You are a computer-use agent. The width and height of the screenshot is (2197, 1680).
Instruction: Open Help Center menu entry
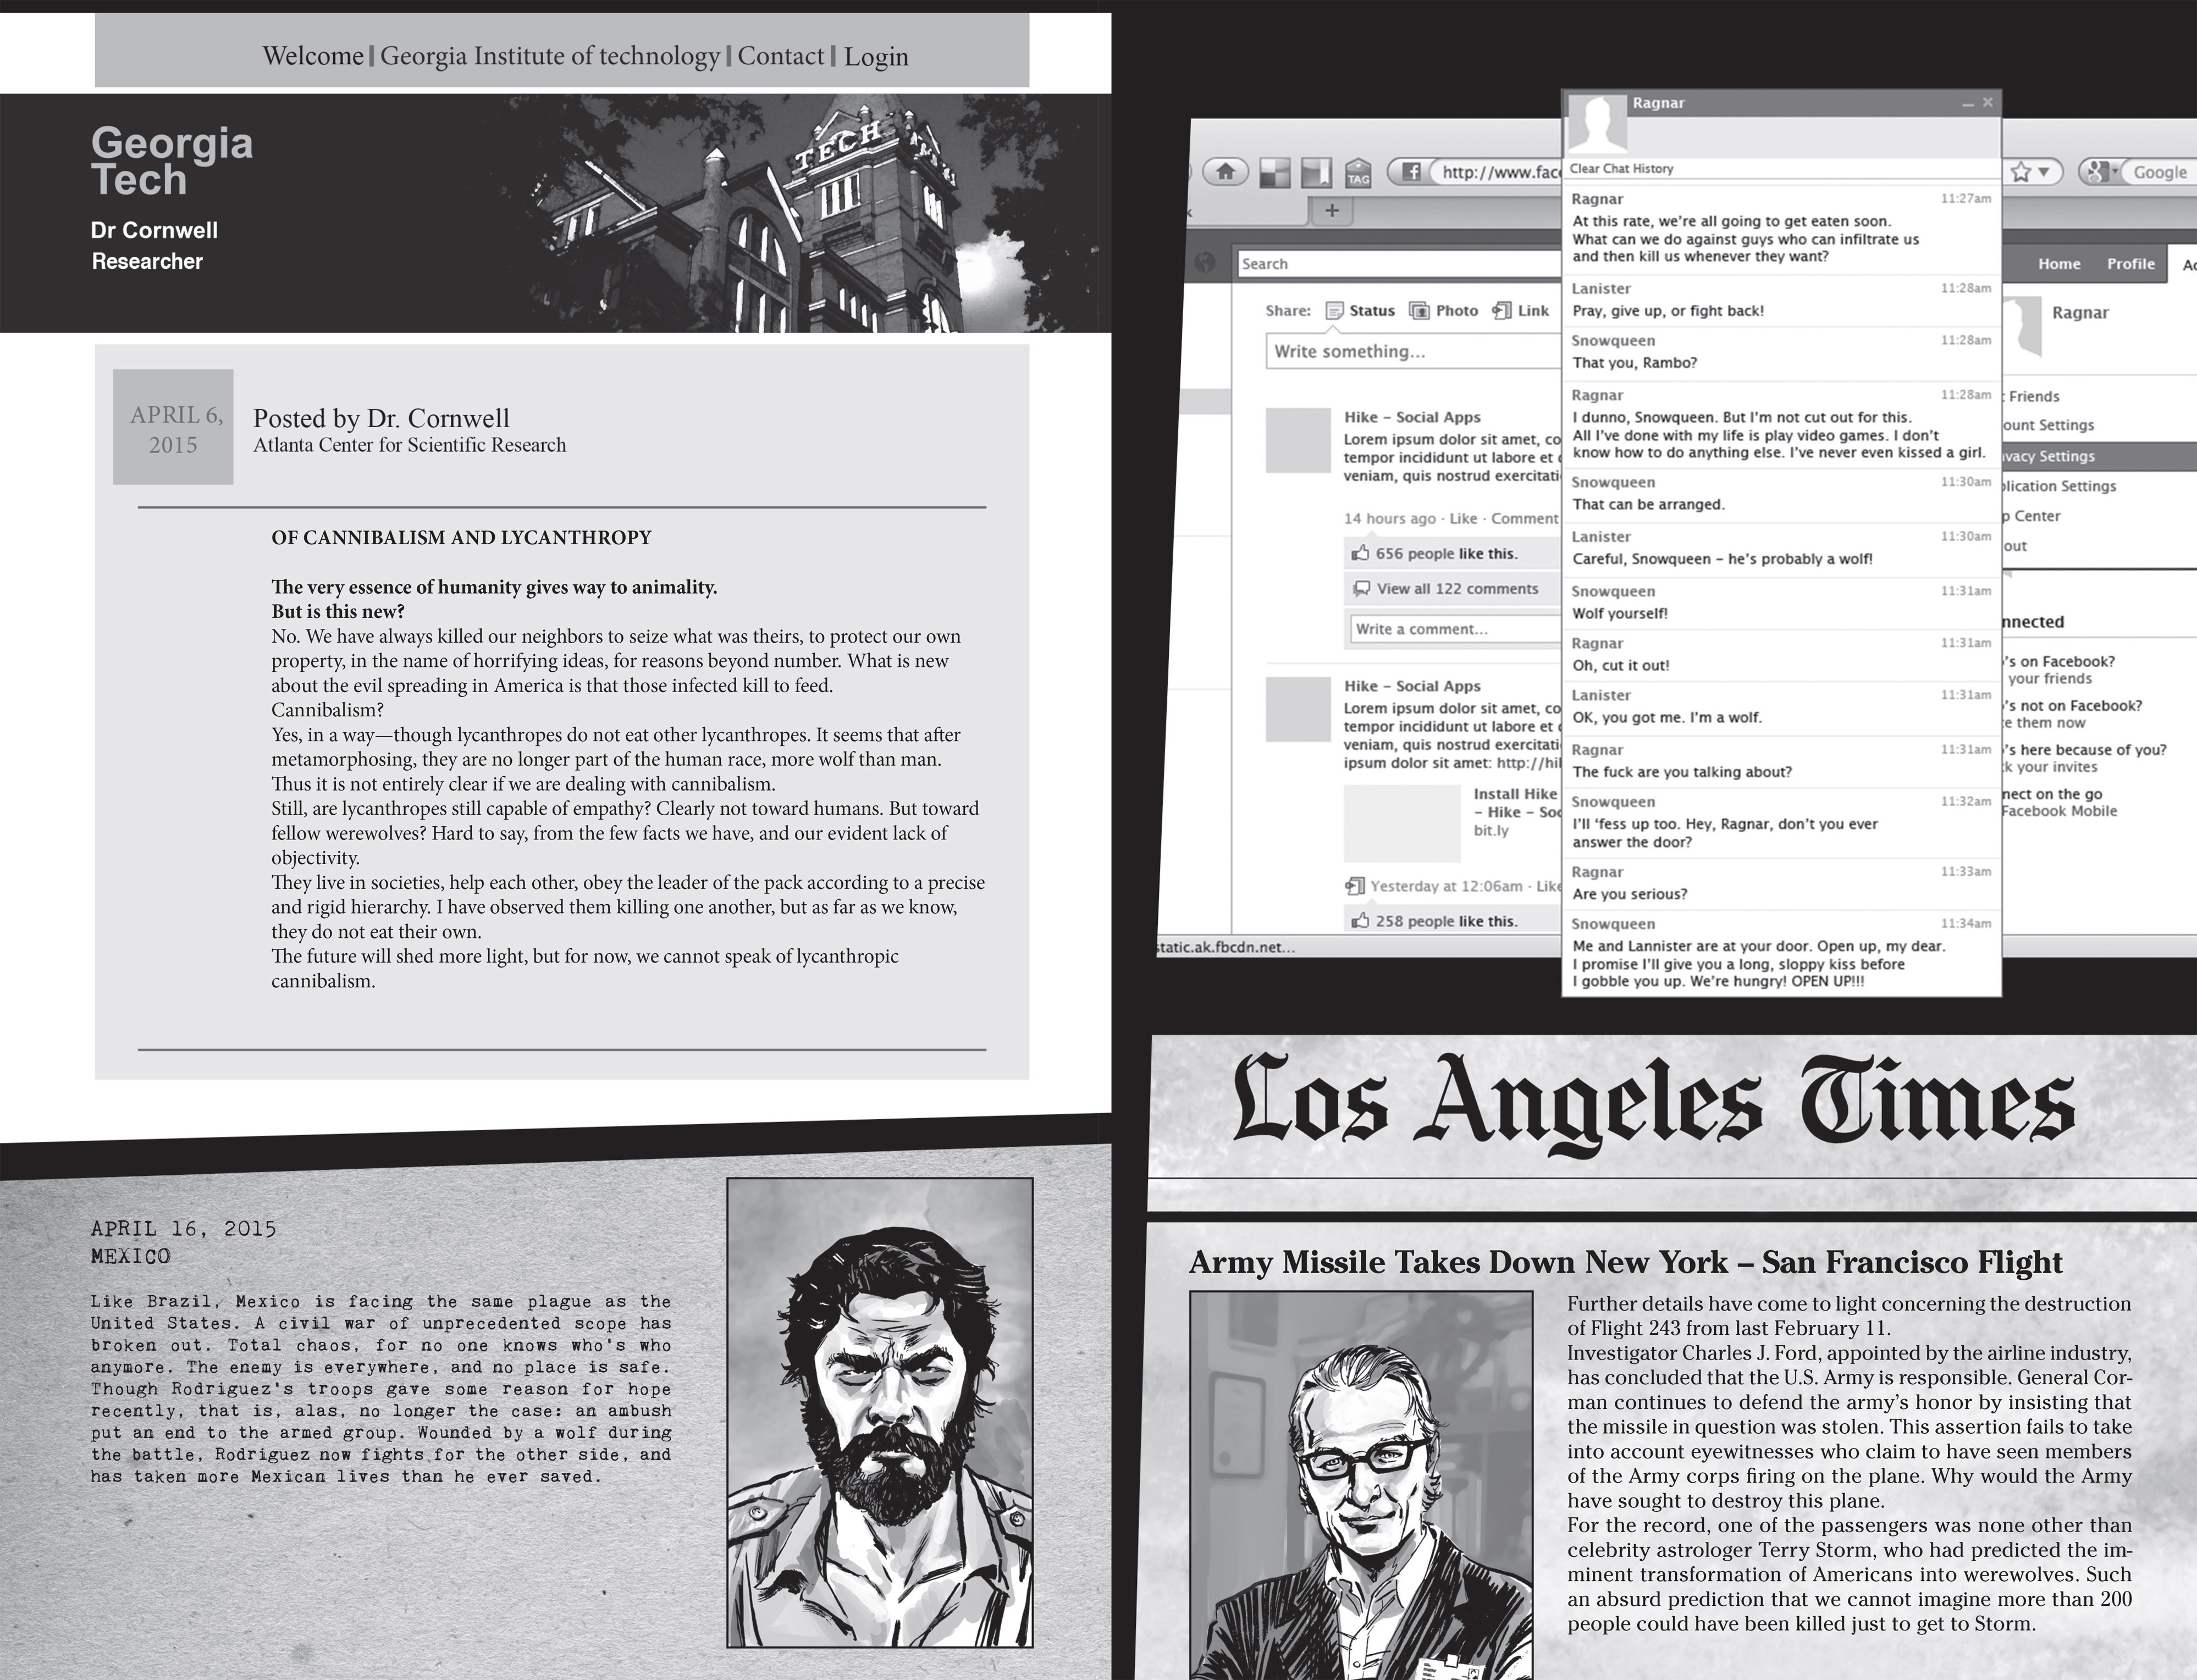pyautogui.click(x=2031, y=516)
